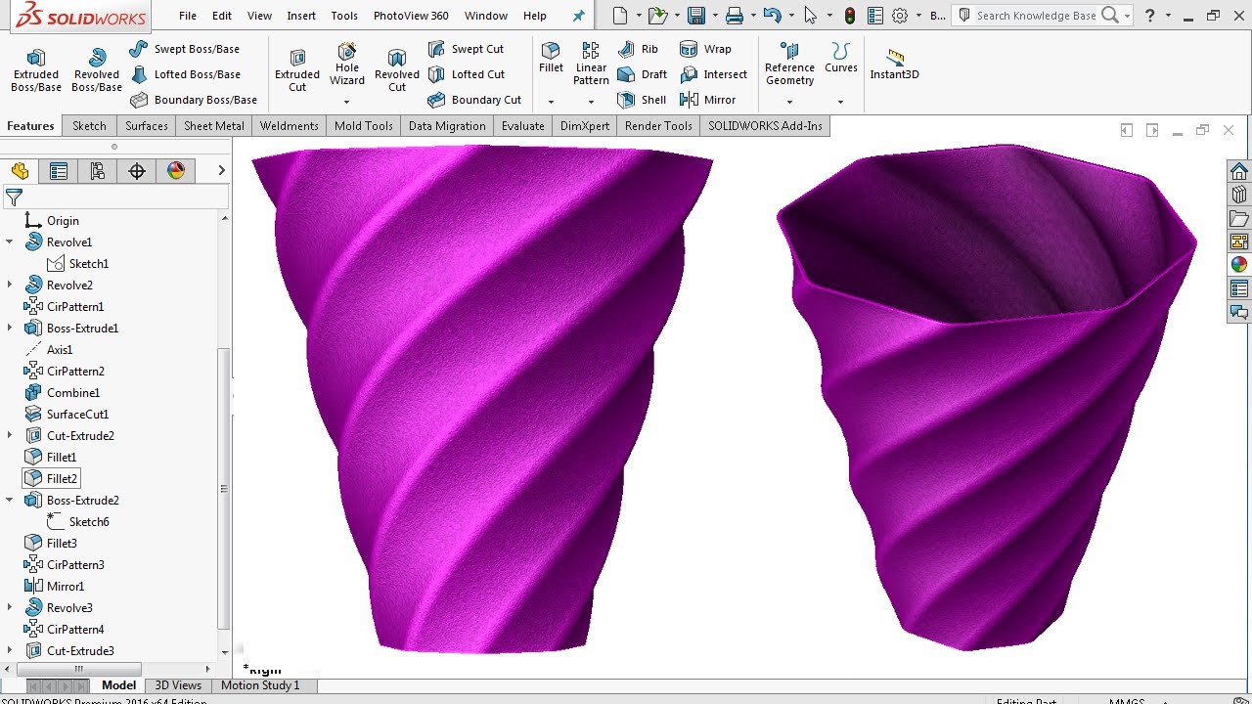Screen dimensions: 1252x704
Task: Select Sketch1 in the tree
Action: click(78, 263)
